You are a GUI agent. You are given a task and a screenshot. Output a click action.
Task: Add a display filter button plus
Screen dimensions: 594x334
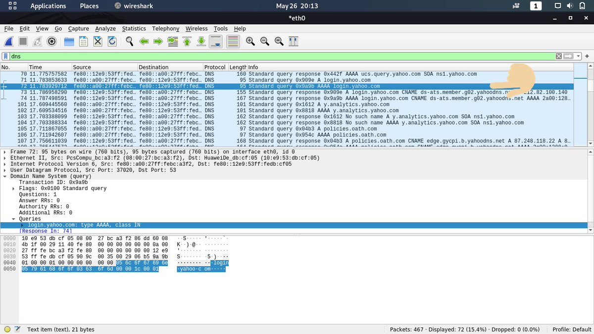(x=587, y=56)
